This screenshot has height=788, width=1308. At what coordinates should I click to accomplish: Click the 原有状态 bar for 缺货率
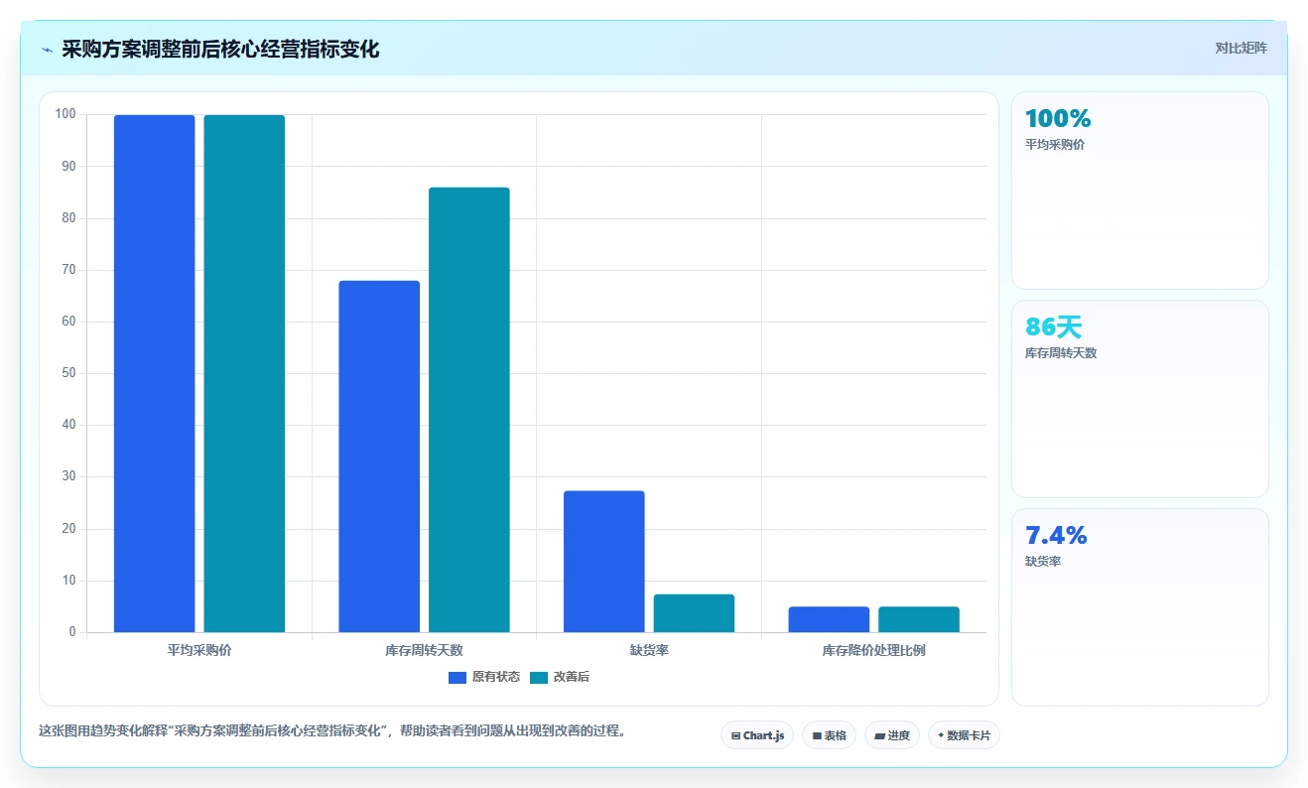point(604,562)
